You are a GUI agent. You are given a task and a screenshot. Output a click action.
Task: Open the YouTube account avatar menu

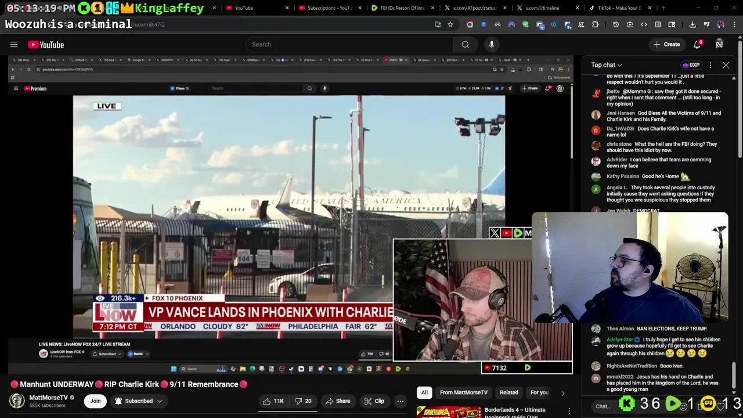coord(719,45)
